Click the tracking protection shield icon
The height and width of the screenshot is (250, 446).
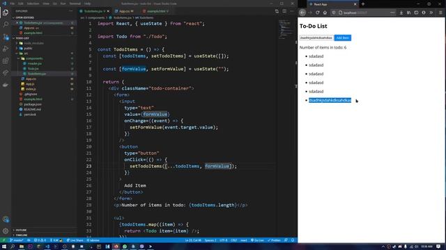tap(334, 12)
